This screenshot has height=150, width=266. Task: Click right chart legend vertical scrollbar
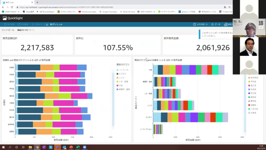pyautogui.click(x=245, y=103)
